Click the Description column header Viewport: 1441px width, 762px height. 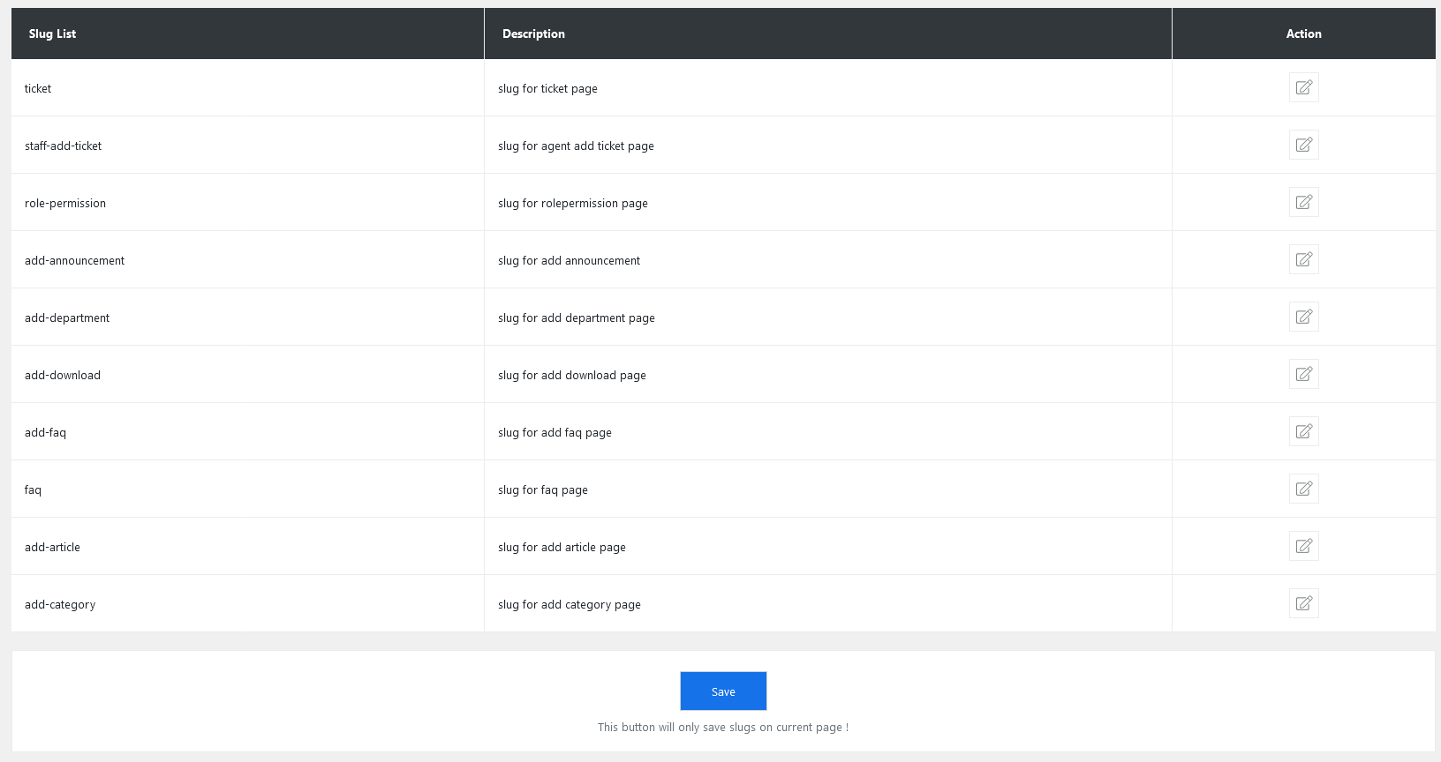[x=533, y=34]
